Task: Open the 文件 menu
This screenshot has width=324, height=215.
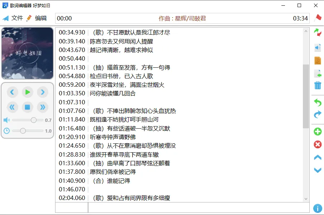Action: [x=13, y=18]
